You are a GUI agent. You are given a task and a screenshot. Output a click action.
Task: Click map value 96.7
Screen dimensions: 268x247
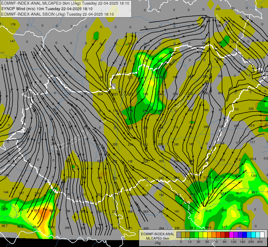[4, 226]
